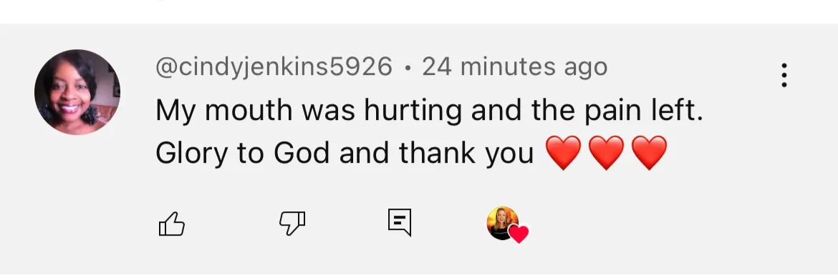This screenshot has height=280, width=838.
Task: Dislike the comment with the thumbs-down icon
Action: click(292, 224)
